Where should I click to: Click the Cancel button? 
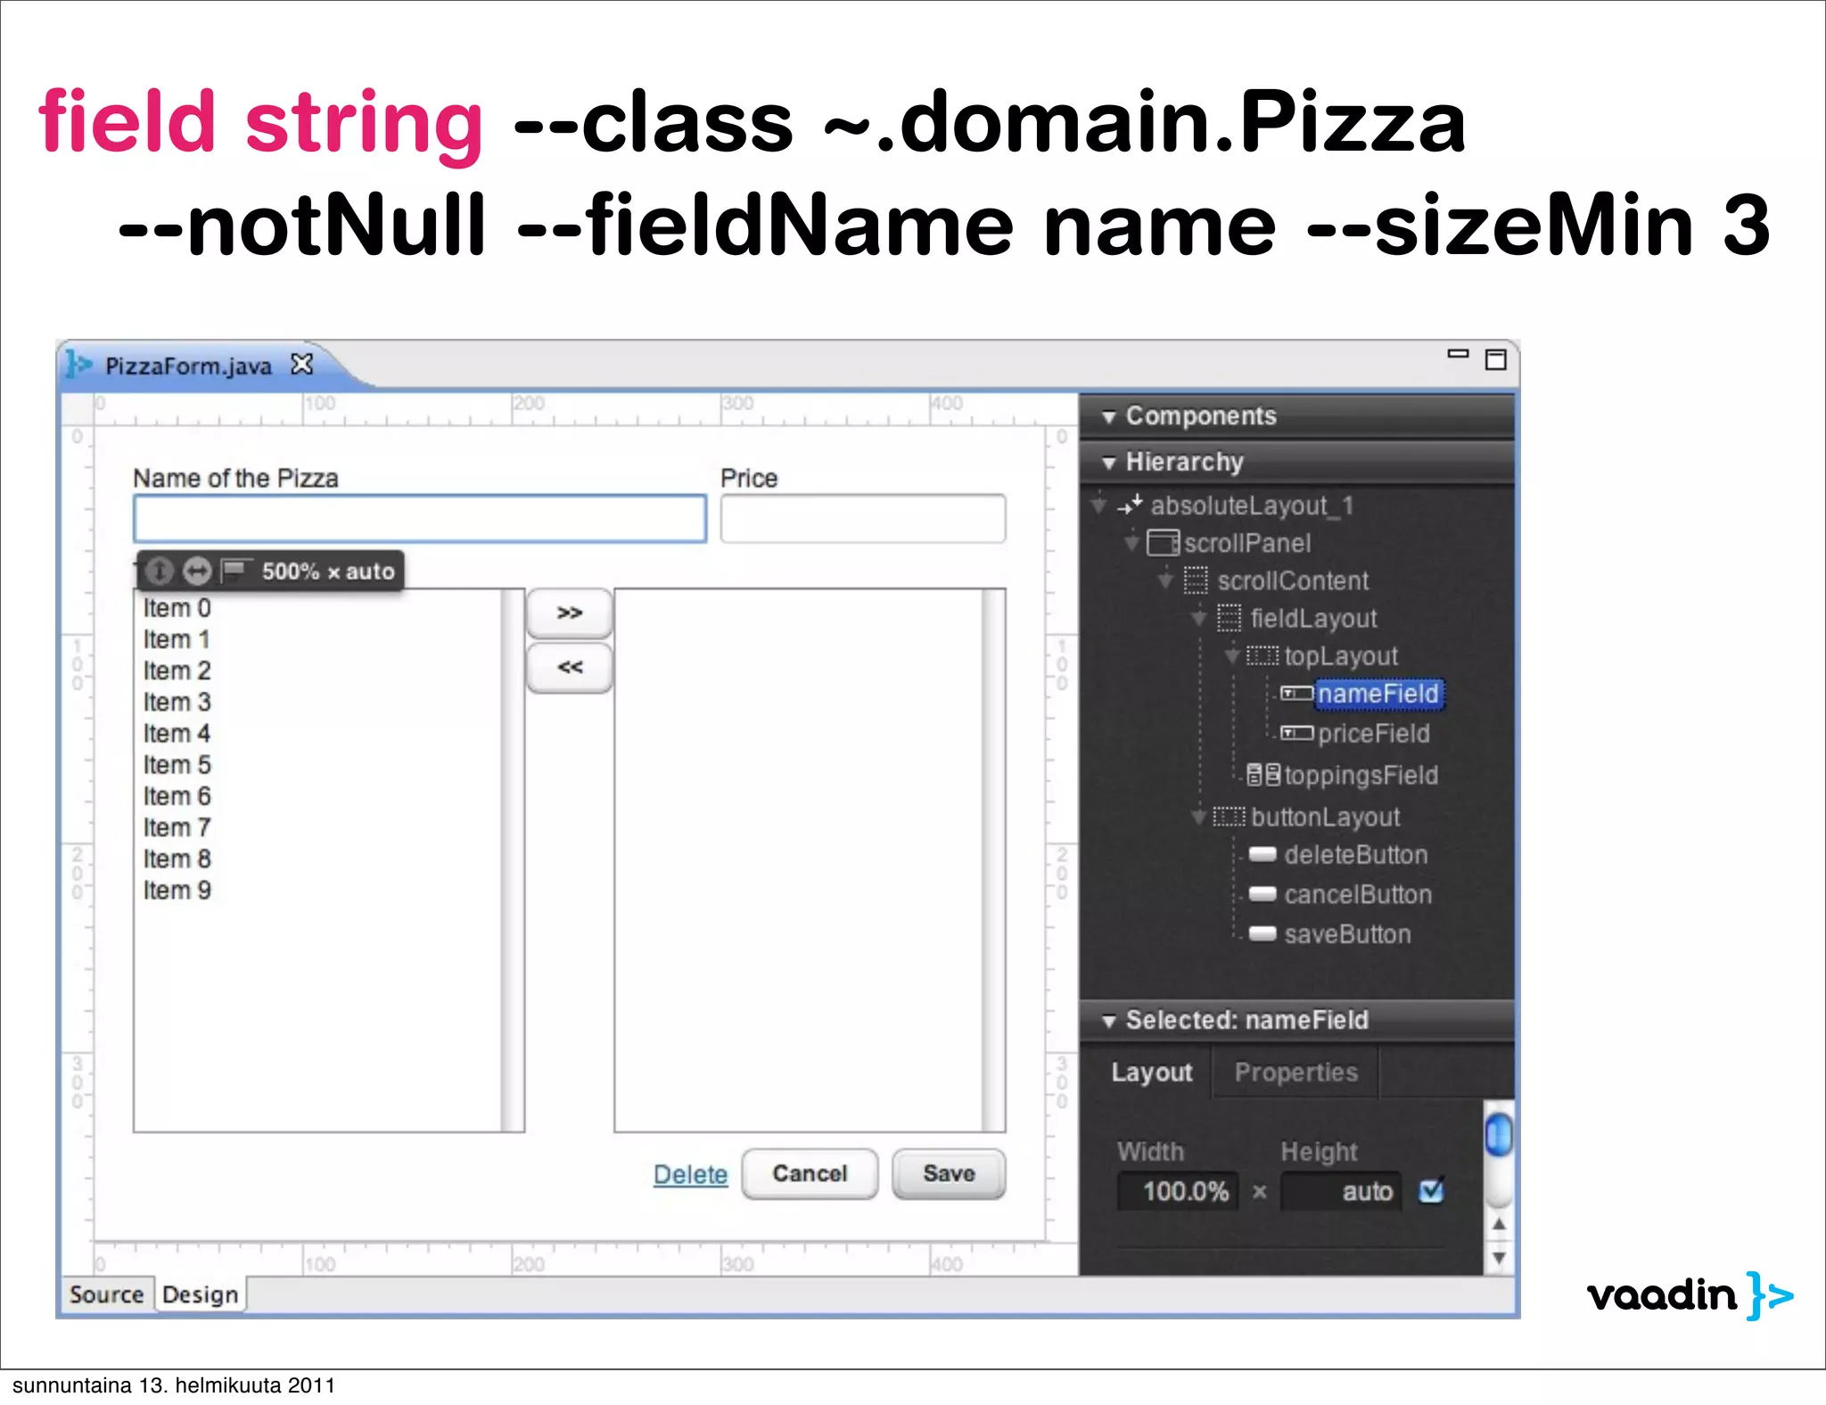(x=810, y=1173)
